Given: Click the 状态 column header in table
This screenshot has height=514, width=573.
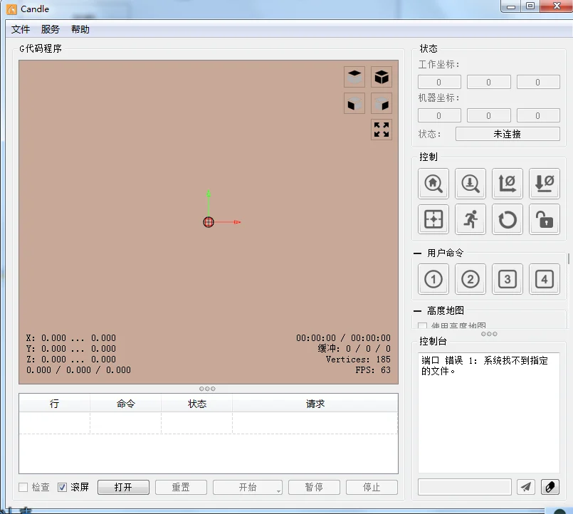Looking at the screenshot, I should [x=197, y=403].
